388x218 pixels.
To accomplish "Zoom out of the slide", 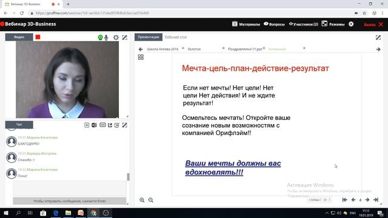I will point(151,200).
